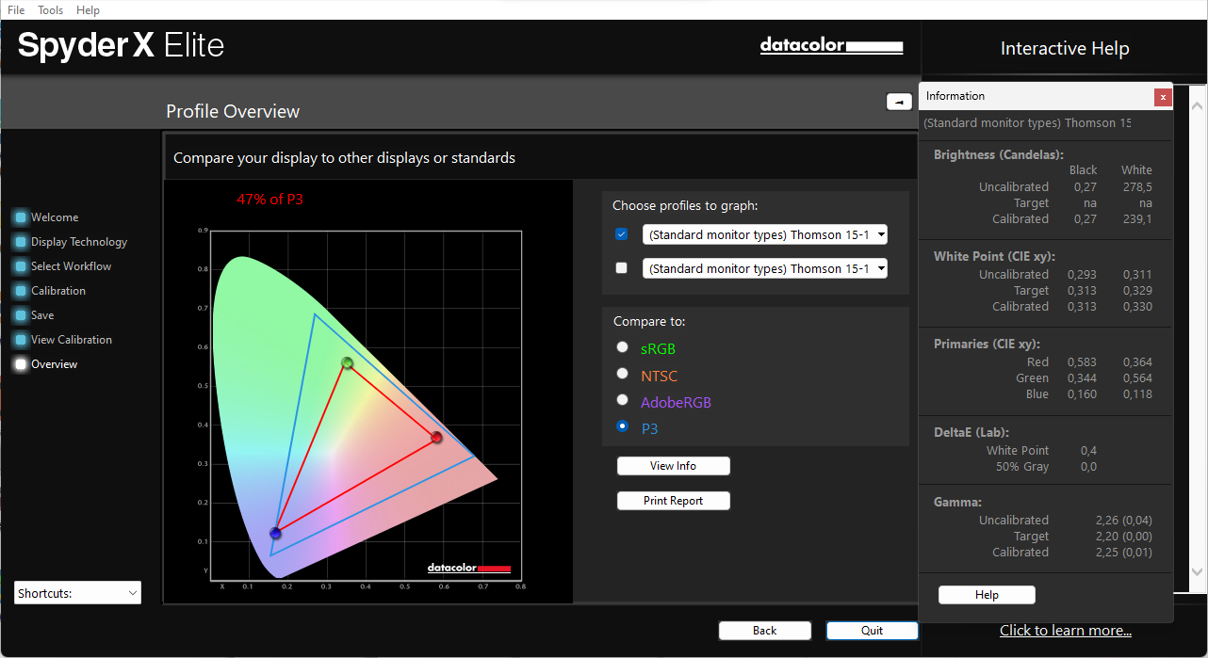Check the second profile graph checkbox

click(621, 268)
